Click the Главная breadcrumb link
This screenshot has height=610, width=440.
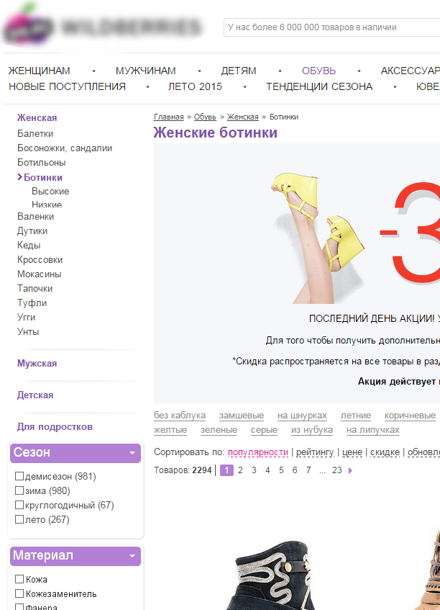point(168,117)
